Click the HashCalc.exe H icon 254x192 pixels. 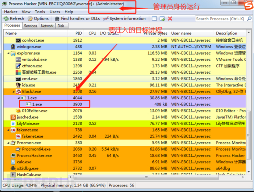13,175
